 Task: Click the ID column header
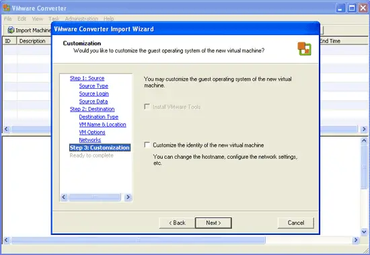(x=9, y=41)
